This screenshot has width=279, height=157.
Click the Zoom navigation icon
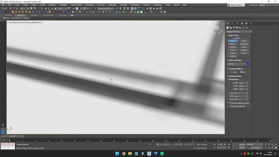click(x=266, y=144)
